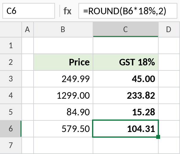
Task: Select row 3 header
Action: 11,79
